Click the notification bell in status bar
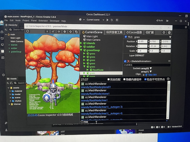 click(168, 127)
